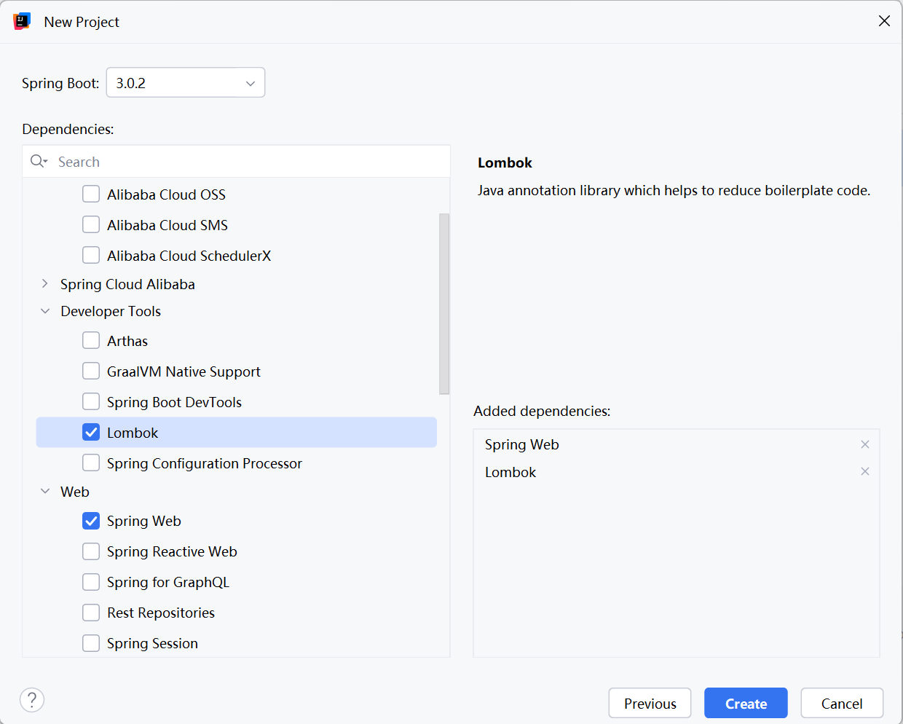The image size is (903, 724).
Task: Click the Rest Repositories label
Action: click(161, 613)
